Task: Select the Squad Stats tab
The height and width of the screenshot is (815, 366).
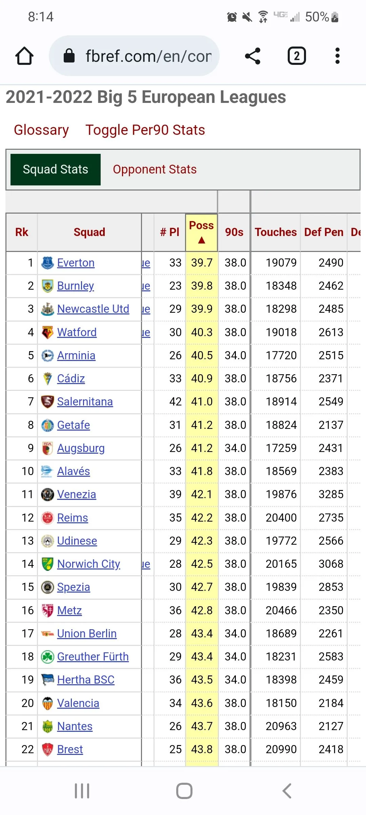Action: (56, 169)
